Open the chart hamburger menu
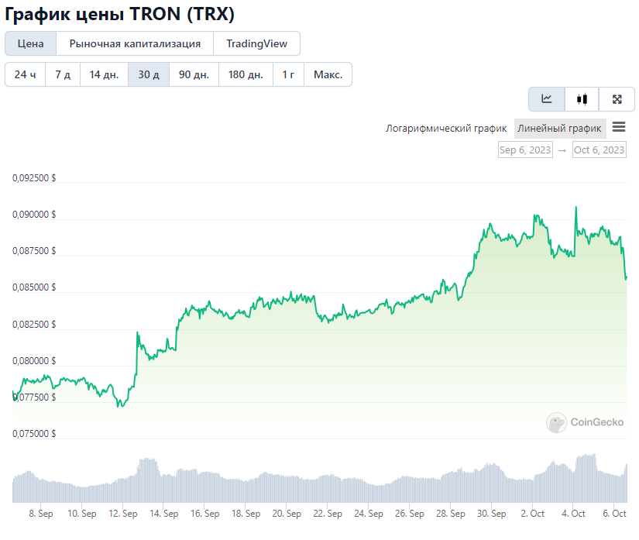The height and width of the screenshot is (540, 639). [x=619, y=127]
